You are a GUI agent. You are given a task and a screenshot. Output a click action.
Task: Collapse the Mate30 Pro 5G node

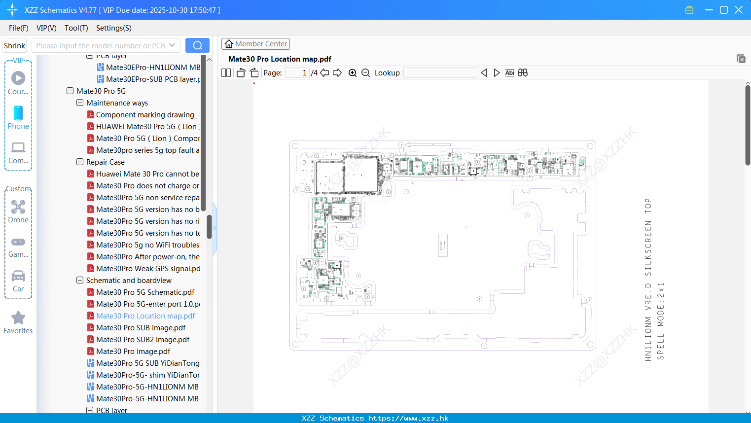(70, 91)
